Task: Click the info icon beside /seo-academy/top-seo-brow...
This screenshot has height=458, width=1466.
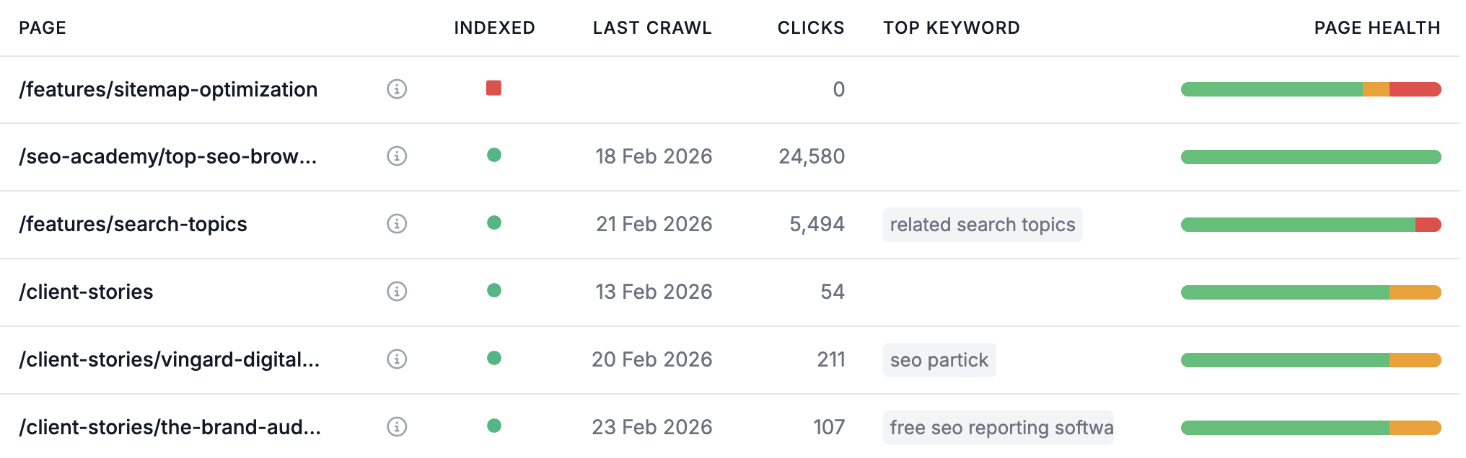Action: coord(397,156)
